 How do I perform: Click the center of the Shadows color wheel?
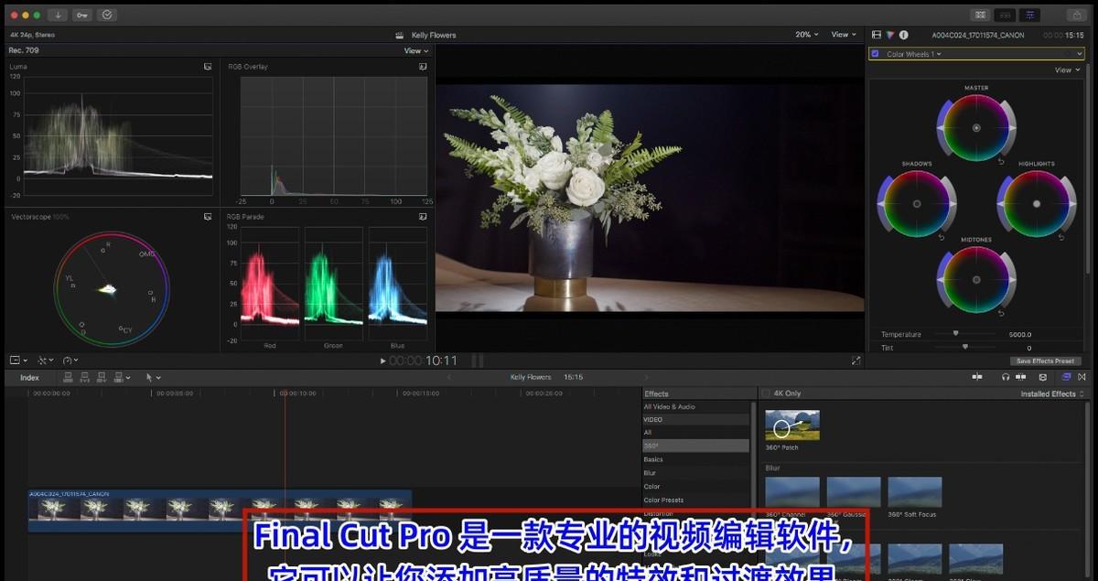coord(916,203)
